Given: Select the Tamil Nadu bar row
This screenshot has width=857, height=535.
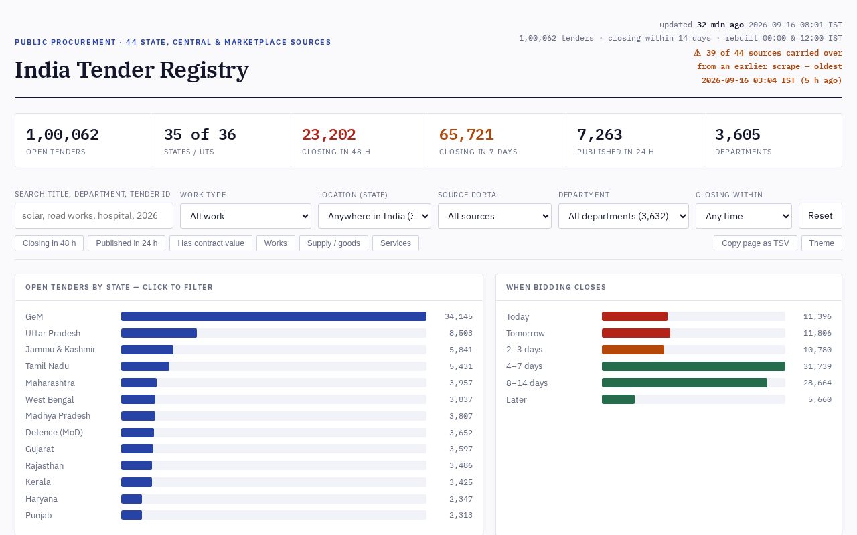Looking at the screenshot, I should 249,366.
